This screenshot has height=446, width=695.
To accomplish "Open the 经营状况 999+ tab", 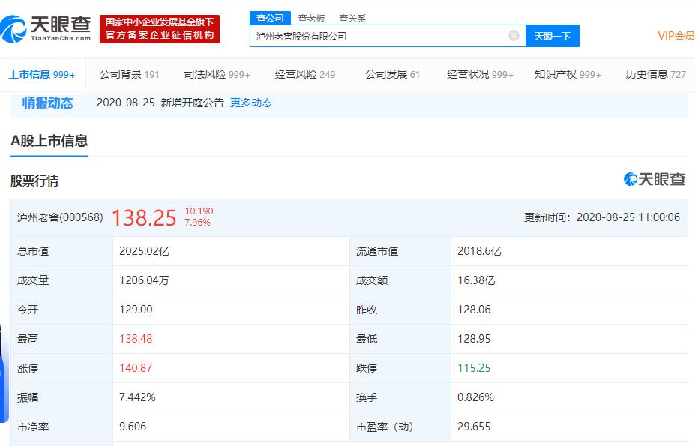I will point(480,74).
